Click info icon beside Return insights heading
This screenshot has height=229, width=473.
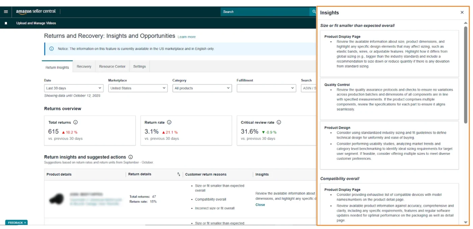[x=130, y=157]
